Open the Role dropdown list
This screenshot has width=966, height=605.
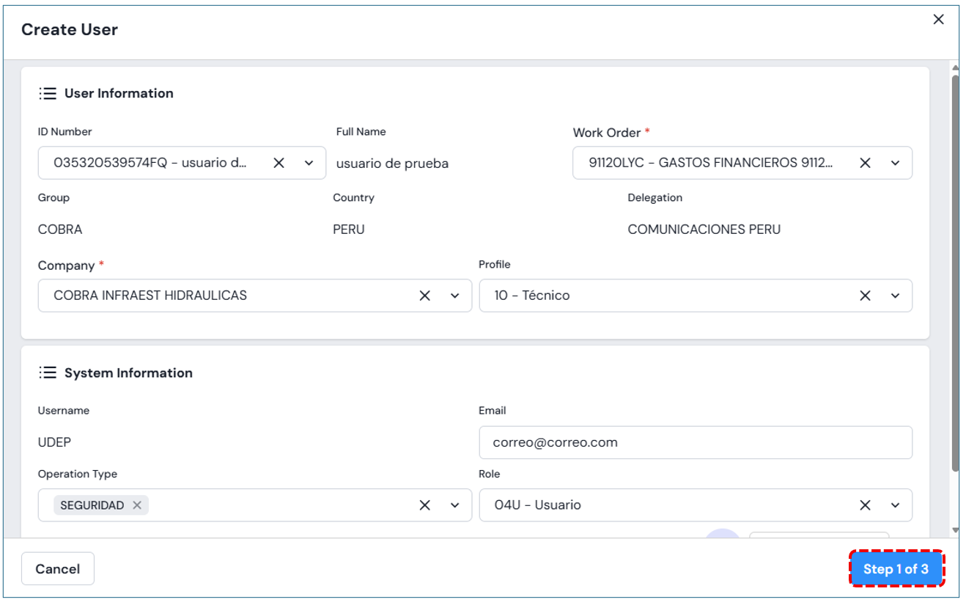coord(895,505)
